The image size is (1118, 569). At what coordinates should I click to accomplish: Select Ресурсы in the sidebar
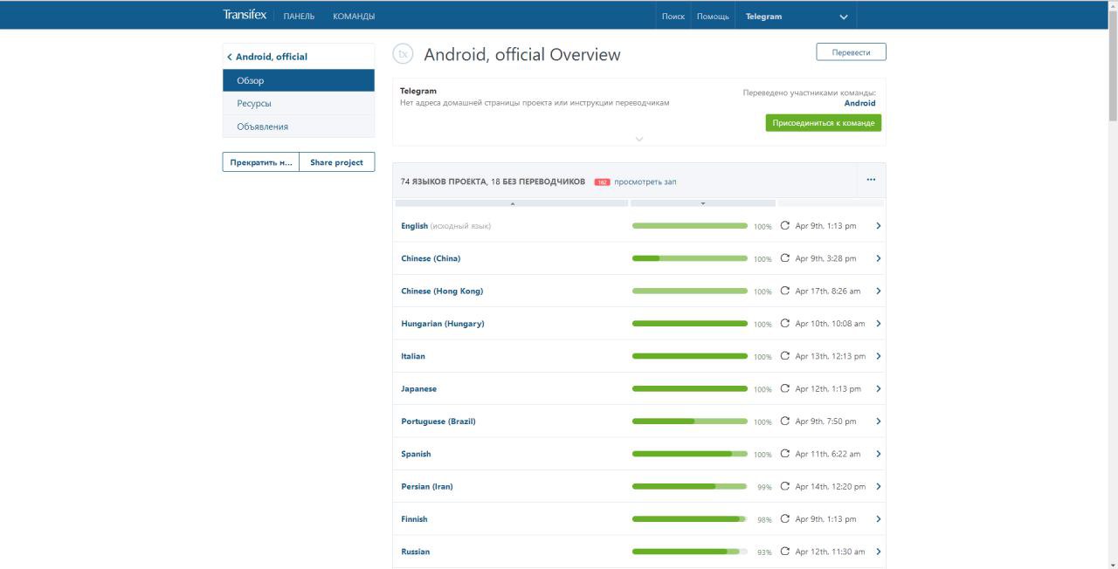coord(299,103)
